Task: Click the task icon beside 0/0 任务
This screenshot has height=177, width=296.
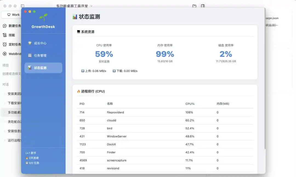Action: (x=27, y=163)
